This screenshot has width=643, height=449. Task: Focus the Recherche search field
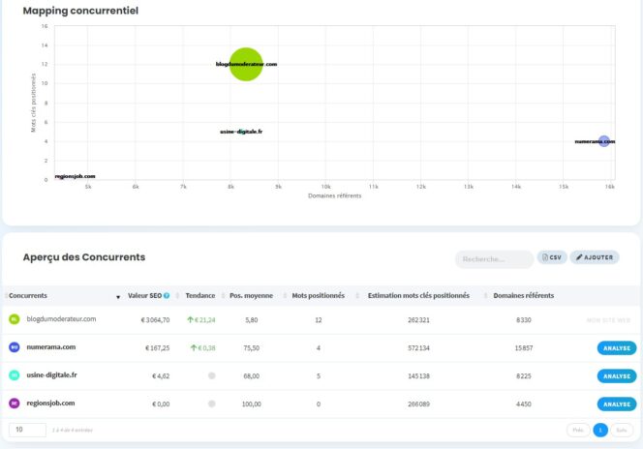(x=494, y=259)
